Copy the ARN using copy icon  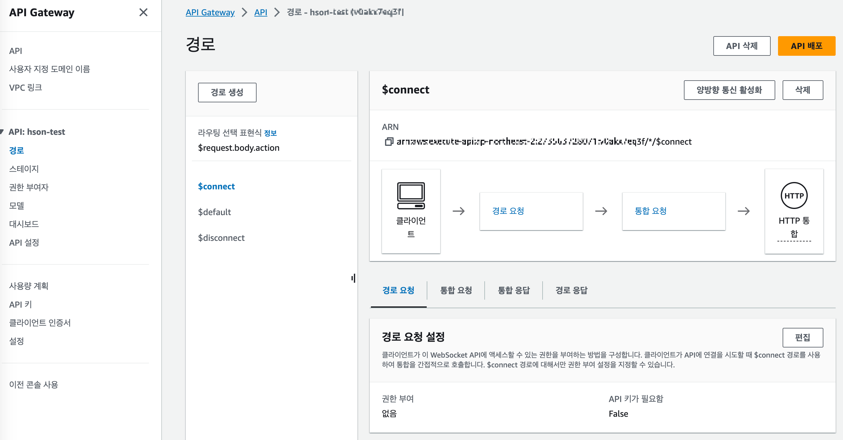[x=388, y=142]
